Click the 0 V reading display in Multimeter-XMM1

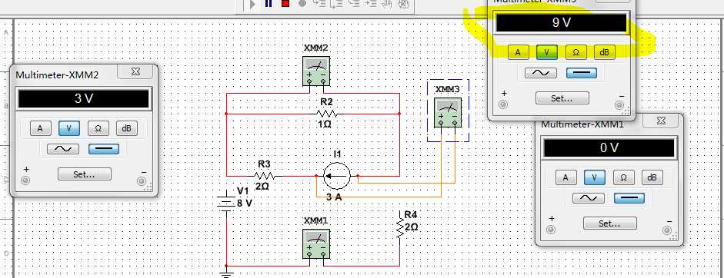[609, 148]
